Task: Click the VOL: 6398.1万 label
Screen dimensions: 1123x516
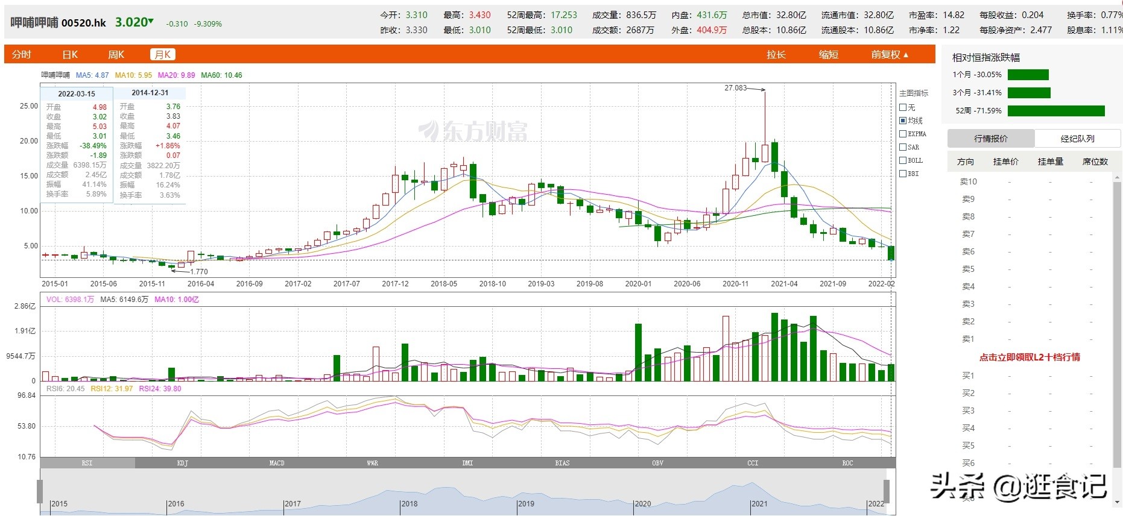Action: pyautogui.click(x=70, y=300)
